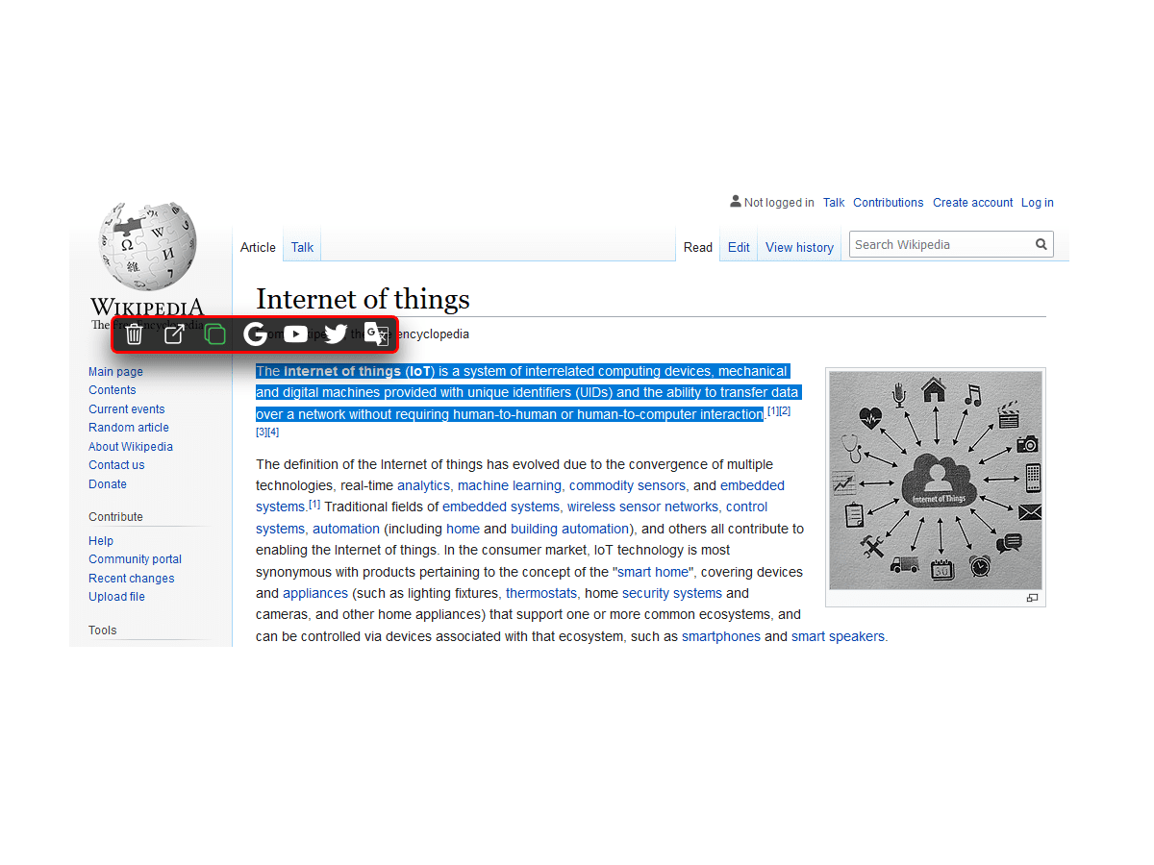Open the Internet of Things illustration thumbnail
Viewport: 1154px width, 865px height.
pos(936,480)
